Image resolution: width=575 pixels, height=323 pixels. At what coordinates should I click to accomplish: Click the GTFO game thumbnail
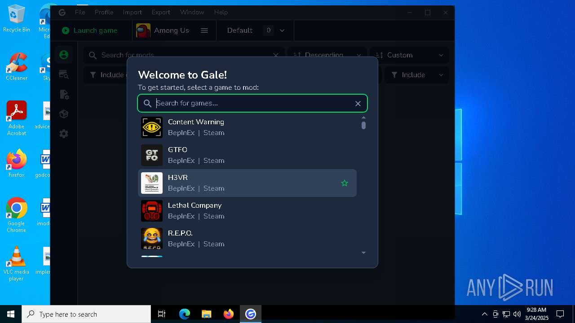[x=152, y=155]
